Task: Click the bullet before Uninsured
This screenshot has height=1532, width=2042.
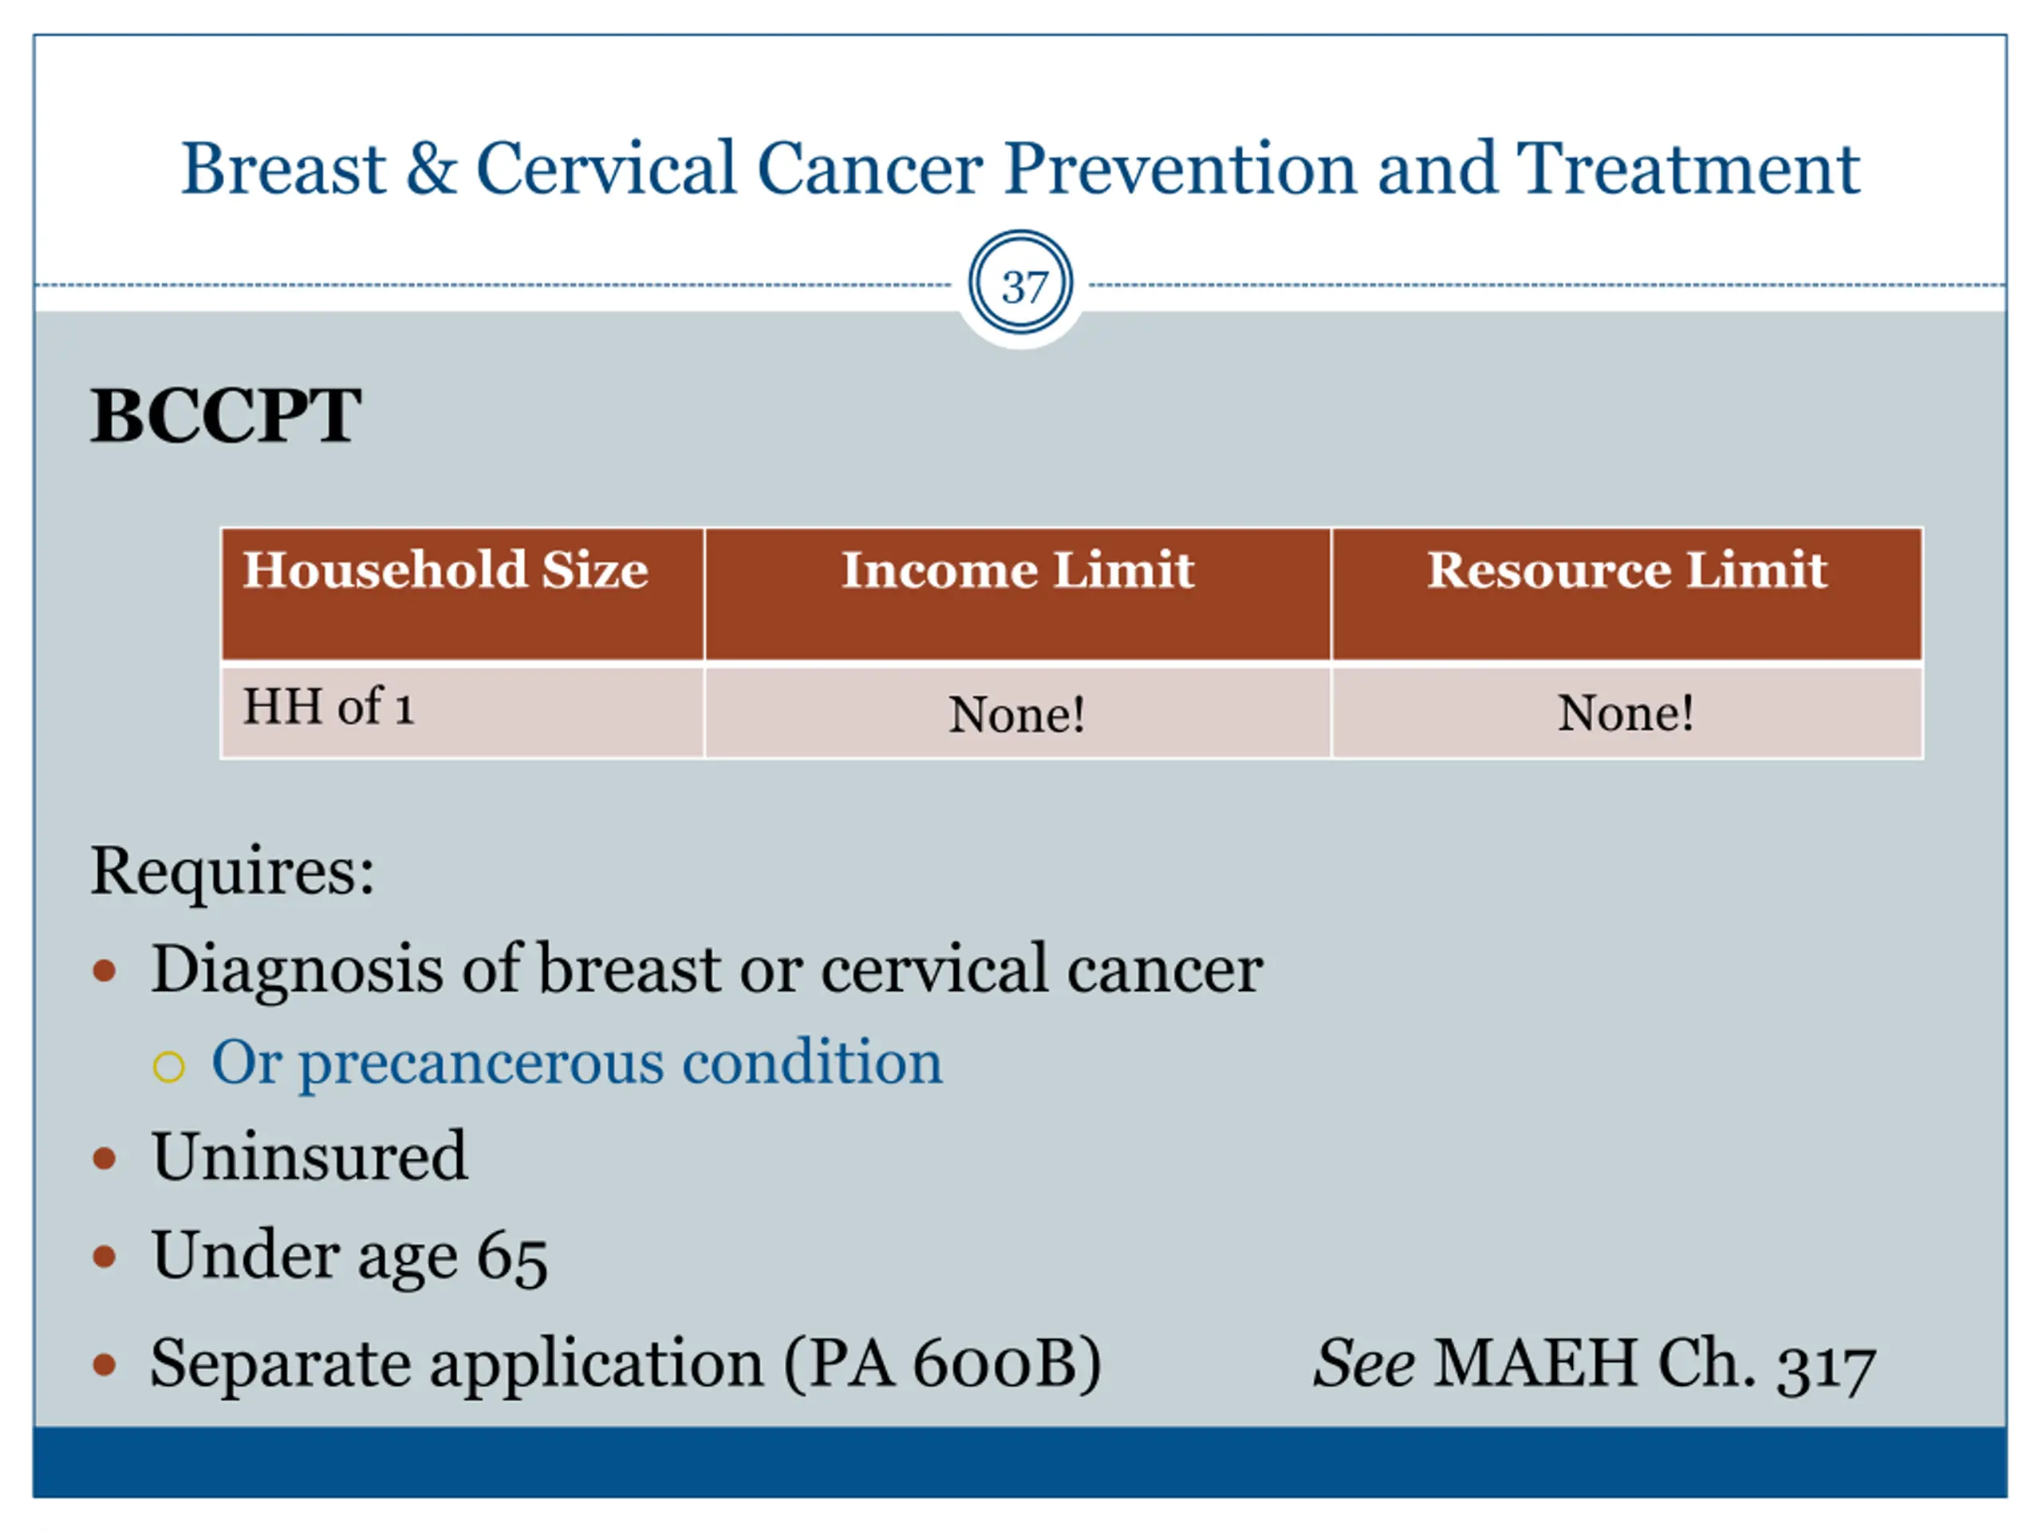Action: [x=104, y=1158]
